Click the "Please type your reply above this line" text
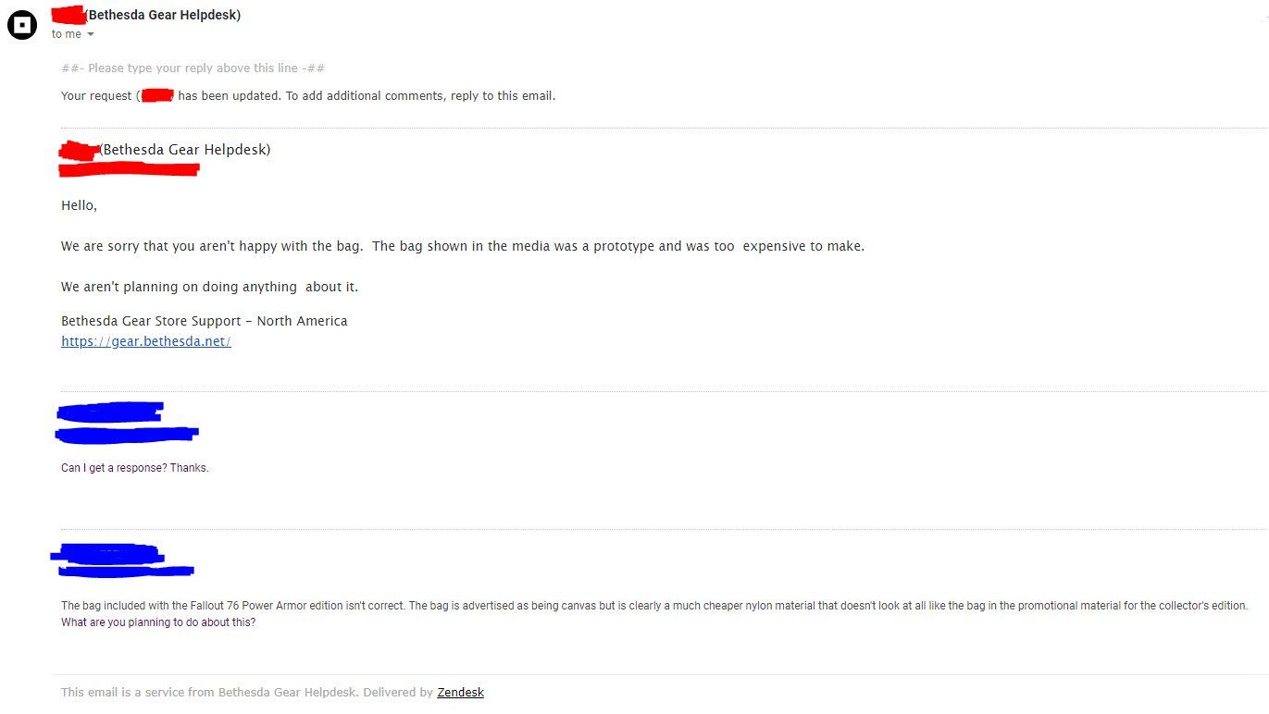 pos(193,68)
